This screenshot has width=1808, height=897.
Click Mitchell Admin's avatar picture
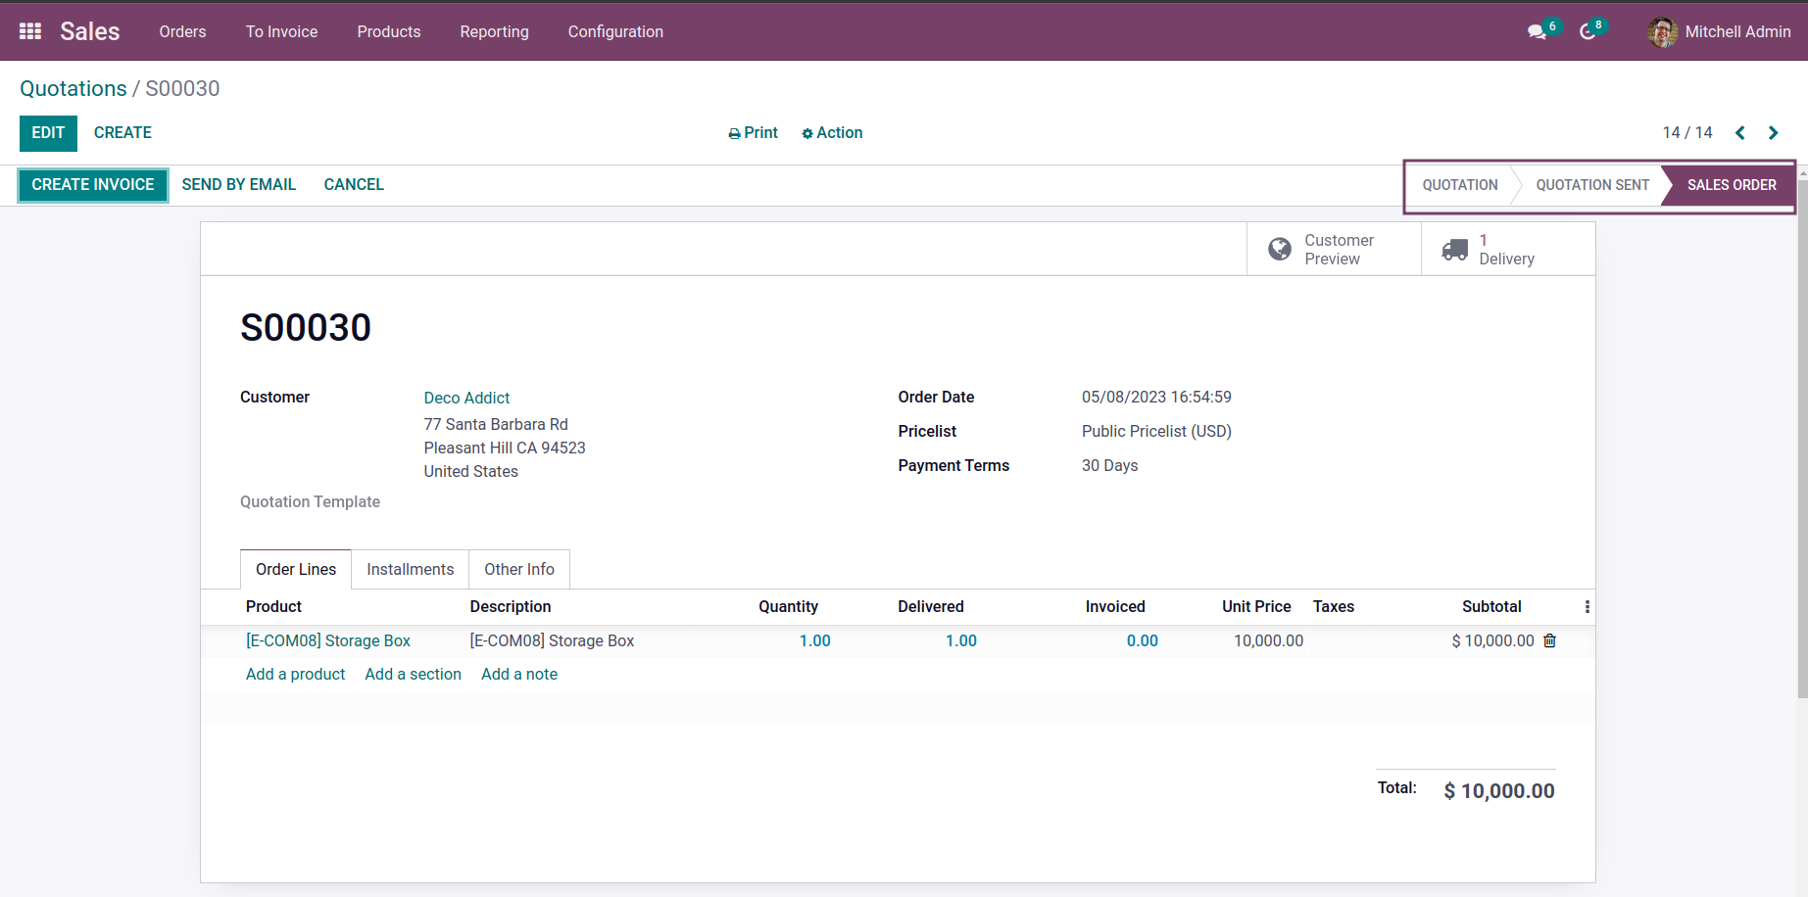pyautogui.click(x=1662, y=32)
